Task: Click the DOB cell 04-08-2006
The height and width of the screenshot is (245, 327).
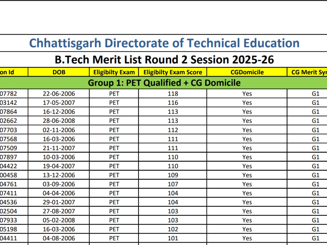Action: point(59,238)
